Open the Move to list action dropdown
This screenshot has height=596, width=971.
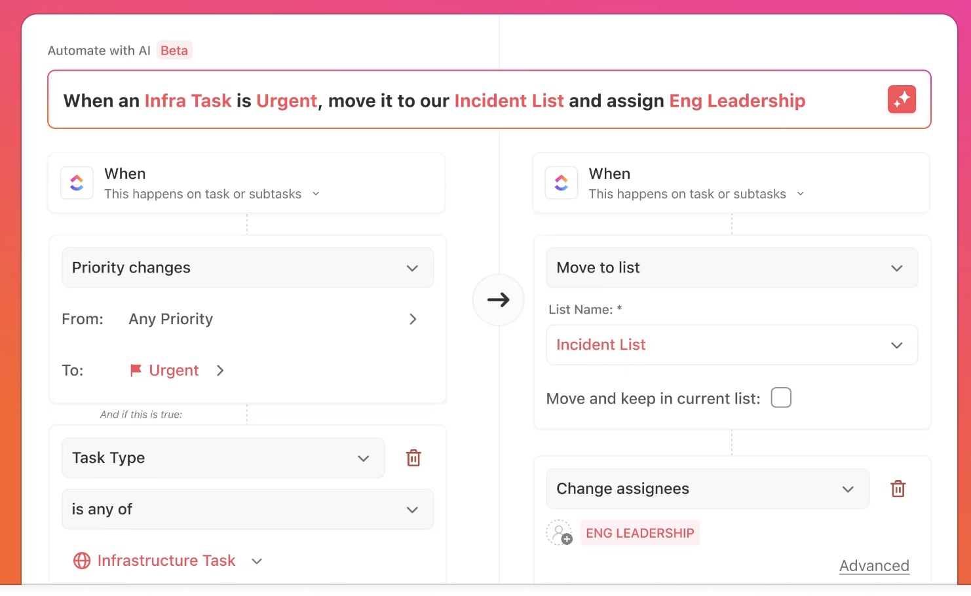point(732,267)
